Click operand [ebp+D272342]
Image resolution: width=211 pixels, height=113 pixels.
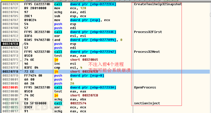pyautogui.click(x=103, y=52)
